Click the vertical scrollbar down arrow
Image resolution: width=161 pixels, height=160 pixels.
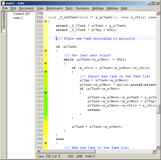coord(158,147)
